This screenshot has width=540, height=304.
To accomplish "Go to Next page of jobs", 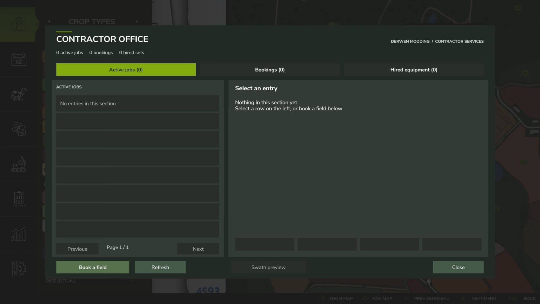I will (x=198, y=249).
